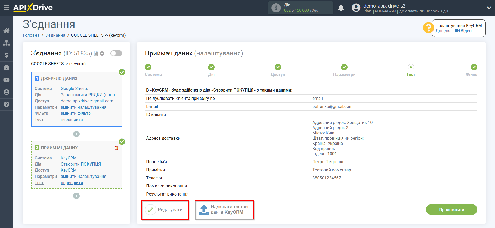Click the petrenko@gmail.com value

tap(332, 107)
